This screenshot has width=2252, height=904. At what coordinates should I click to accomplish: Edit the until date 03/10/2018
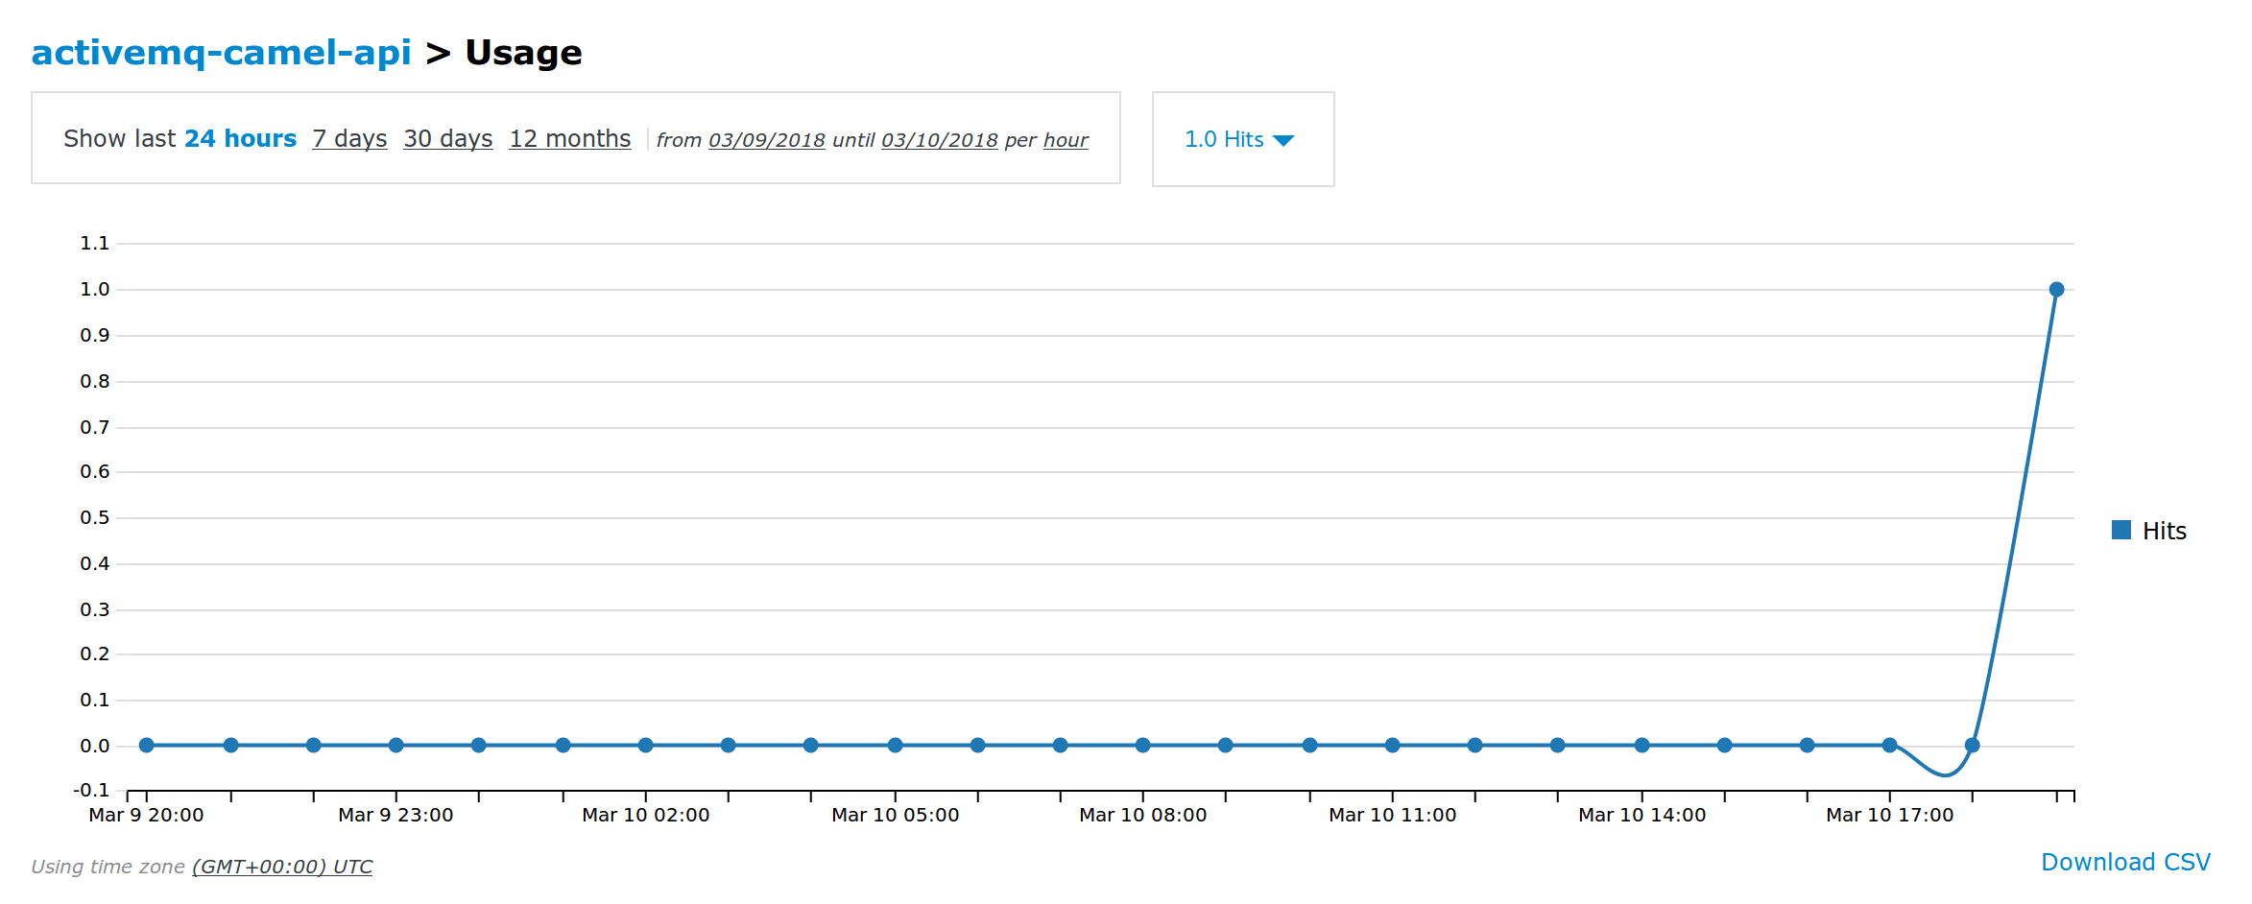pyautogui.click(x=939, y=140)
